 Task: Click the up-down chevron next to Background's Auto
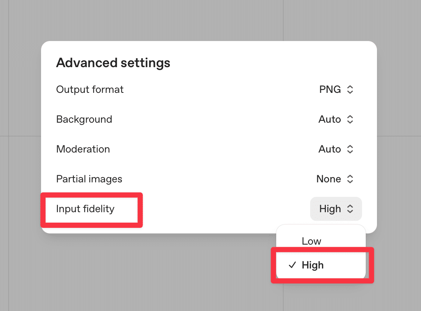click(350, 119)
